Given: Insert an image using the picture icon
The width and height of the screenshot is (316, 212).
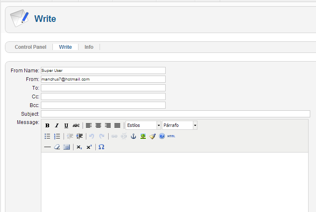Looking at the screenshot, I should [x=143, y=136].
